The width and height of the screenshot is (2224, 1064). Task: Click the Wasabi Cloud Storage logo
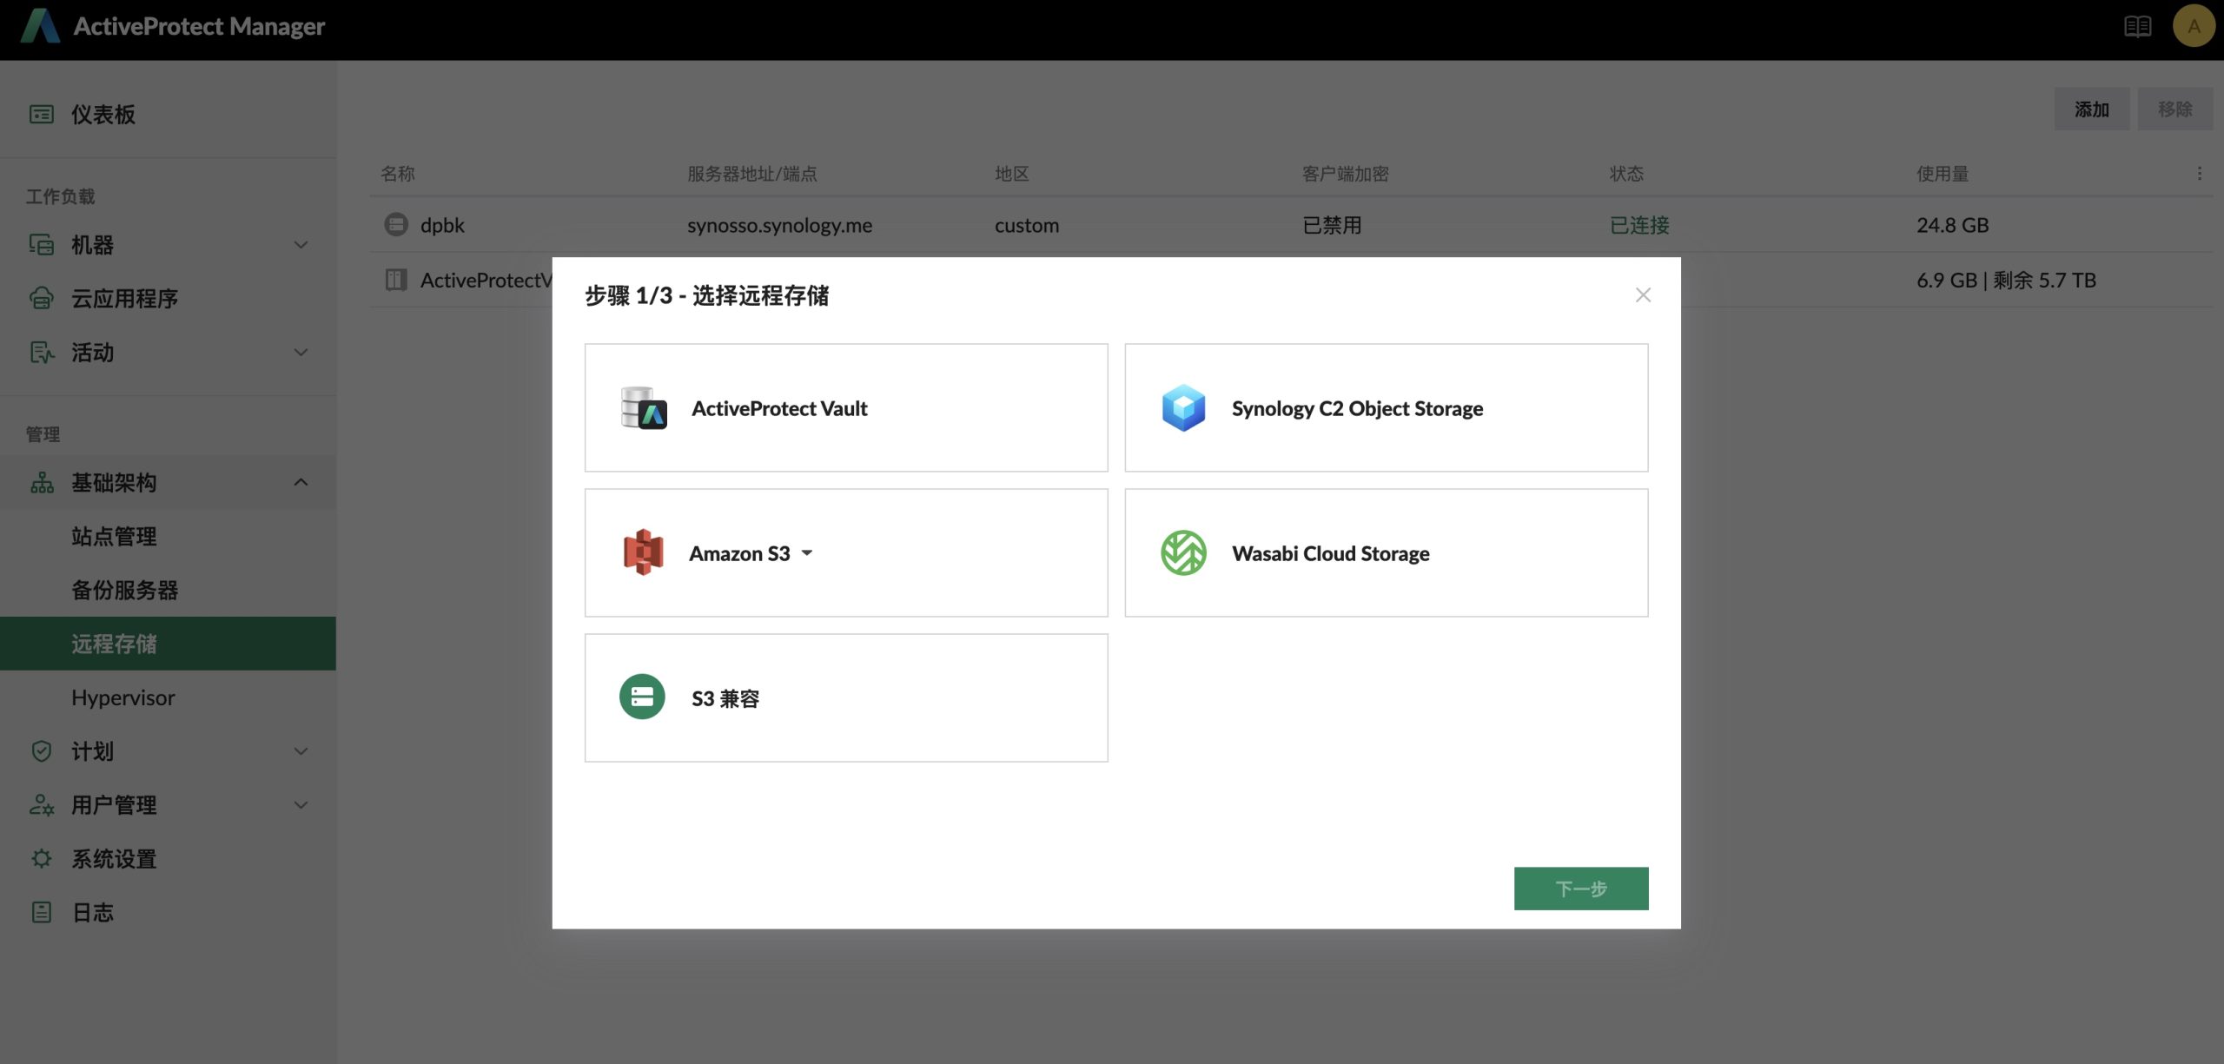pyautogui.click(x=1183, y=553)
